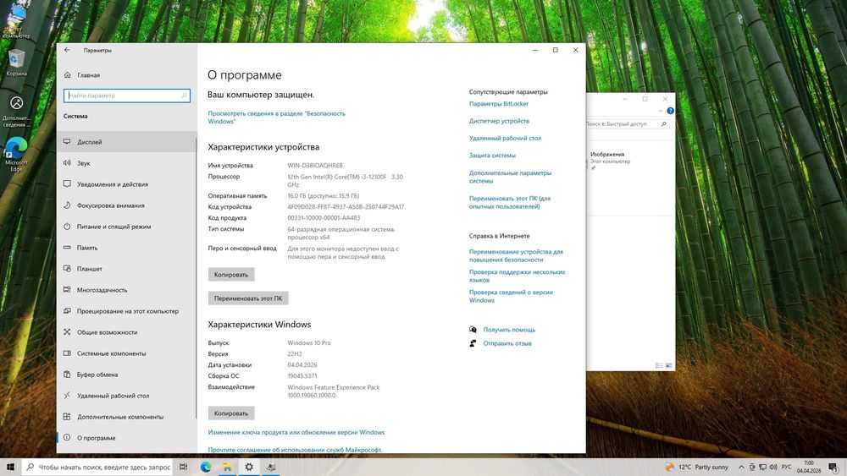Screen dimensions: 847x476
Task: Open Защита системы link
Action: [492, 156]
